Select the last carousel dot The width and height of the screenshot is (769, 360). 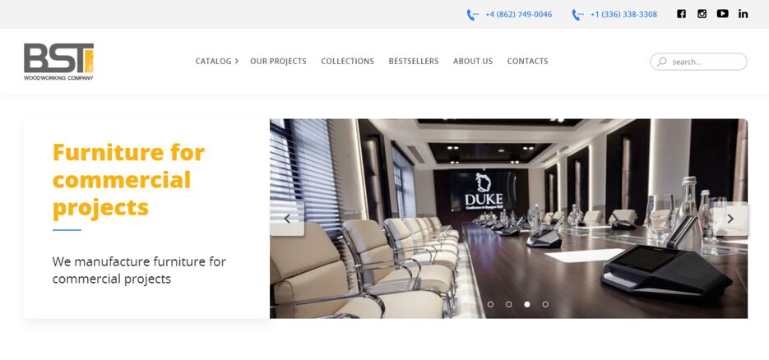[x=545, y=304]
